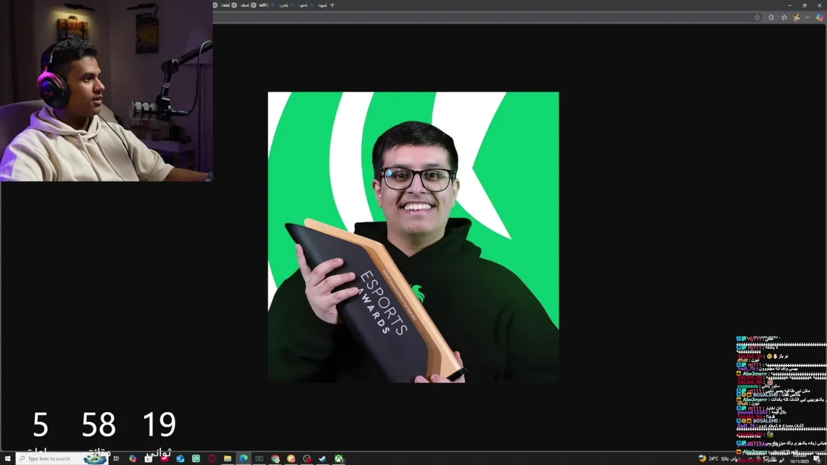This screenshot has width=827, height=465.
Task: Open the Copilot icon in browser toolbar
Action: tap(819, 17)
